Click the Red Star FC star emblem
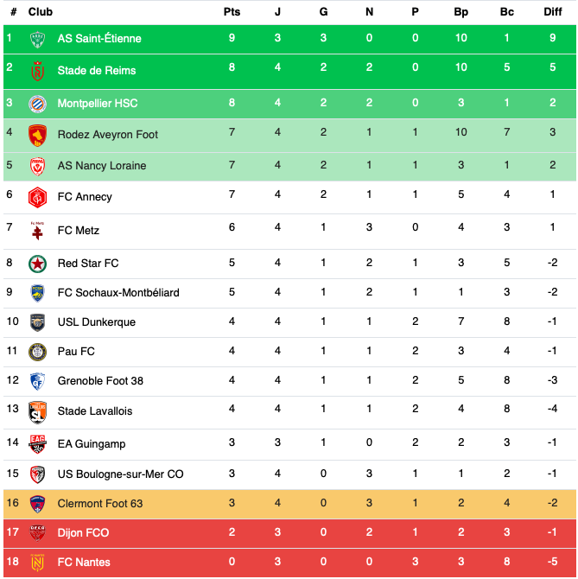This screenshot has width=578, height=579. (37, 264)
